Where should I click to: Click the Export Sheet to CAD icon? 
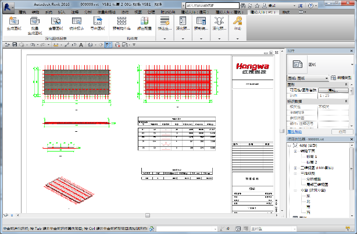98,21
